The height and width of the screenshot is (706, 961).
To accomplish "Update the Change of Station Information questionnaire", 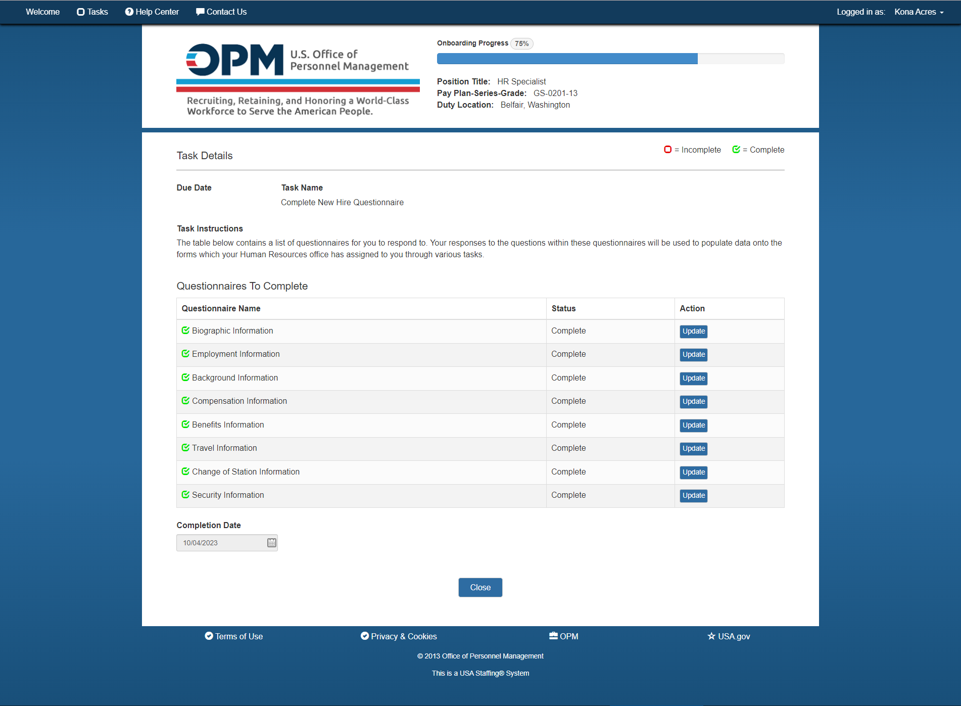I will coord(694,473).
